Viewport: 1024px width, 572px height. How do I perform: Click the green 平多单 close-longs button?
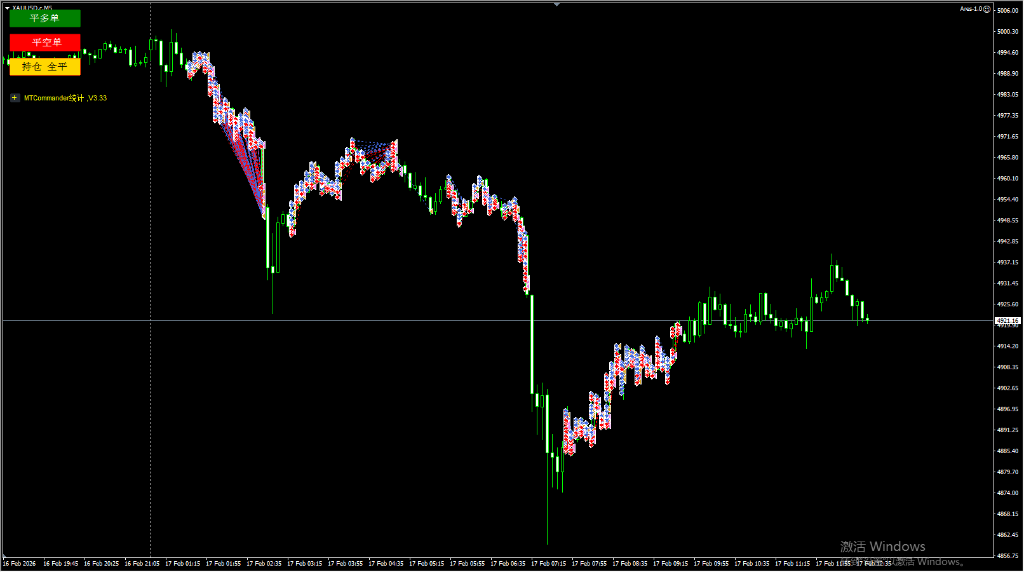coord(45,18)
